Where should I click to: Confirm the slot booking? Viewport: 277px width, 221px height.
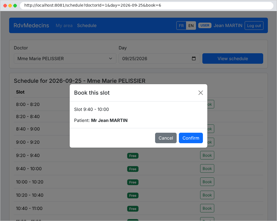click(191, 138)
